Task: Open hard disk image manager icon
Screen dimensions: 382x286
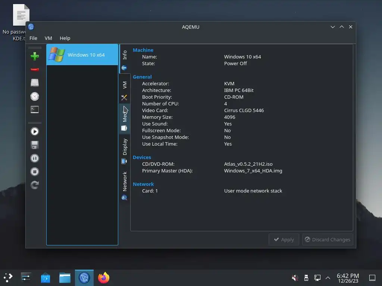Action: point(35,83)
